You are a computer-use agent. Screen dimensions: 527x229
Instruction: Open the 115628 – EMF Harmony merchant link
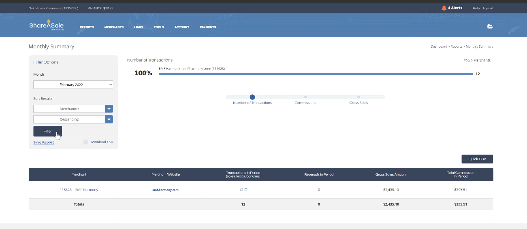point(79,190)
